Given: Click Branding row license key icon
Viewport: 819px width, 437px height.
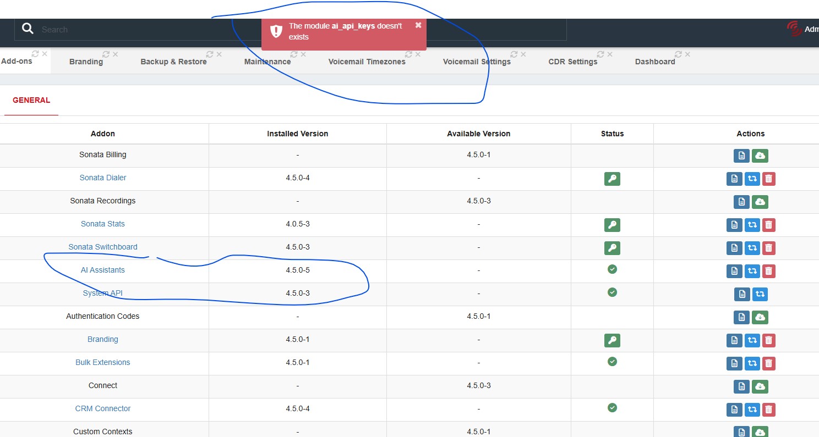Looking at the screenshot, I should pos(612,340).
